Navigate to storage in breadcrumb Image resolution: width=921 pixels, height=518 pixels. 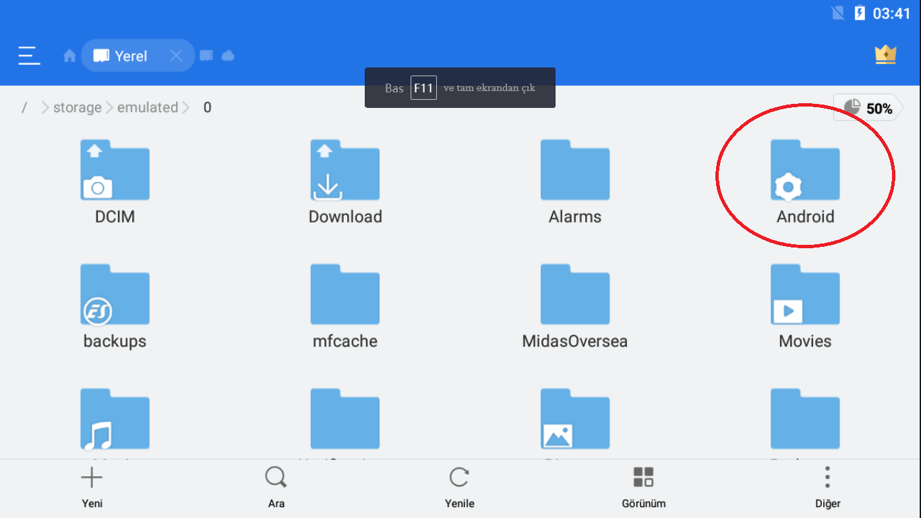(x=78, y=107)
